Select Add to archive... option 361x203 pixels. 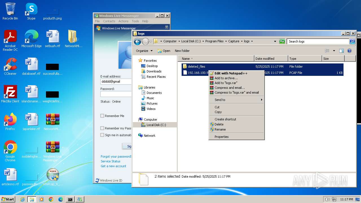[236, 78]
